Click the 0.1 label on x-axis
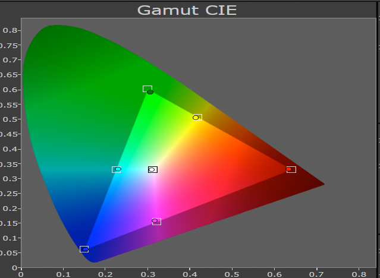 coord(64,274)
